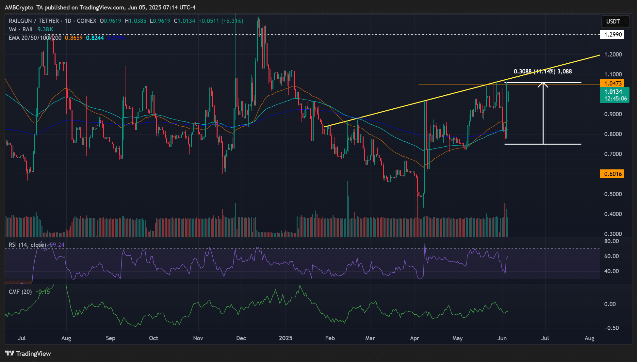Select the Vol · RAIL indicator label
The image size is (637, 362).
[21, 29]
